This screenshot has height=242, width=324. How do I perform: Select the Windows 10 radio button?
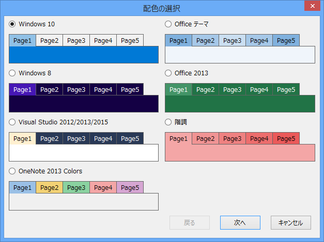13,24
